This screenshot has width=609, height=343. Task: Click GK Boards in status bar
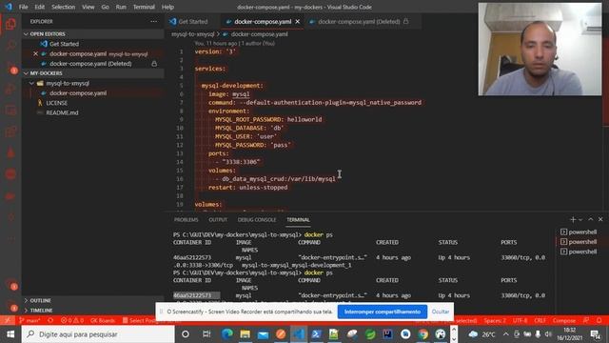point(103,320)
